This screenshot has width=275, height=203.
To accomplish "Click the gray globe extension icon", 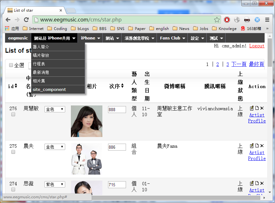I will pyautogui.click(x=237, y=20).
